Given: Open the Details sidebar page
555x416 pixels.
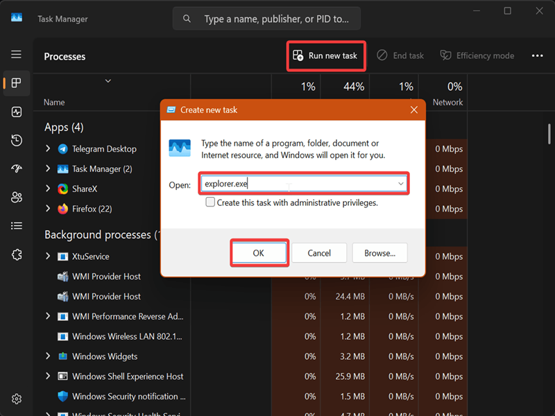Looking at the screenshot, I should pos(16,226).
